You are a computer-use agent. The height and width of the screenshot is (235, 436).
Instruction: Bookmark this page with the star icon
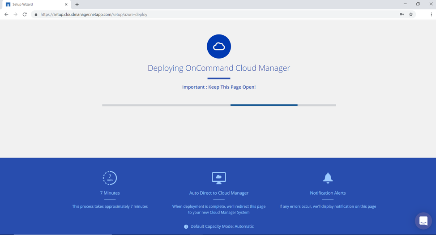(x=411, y=14)
